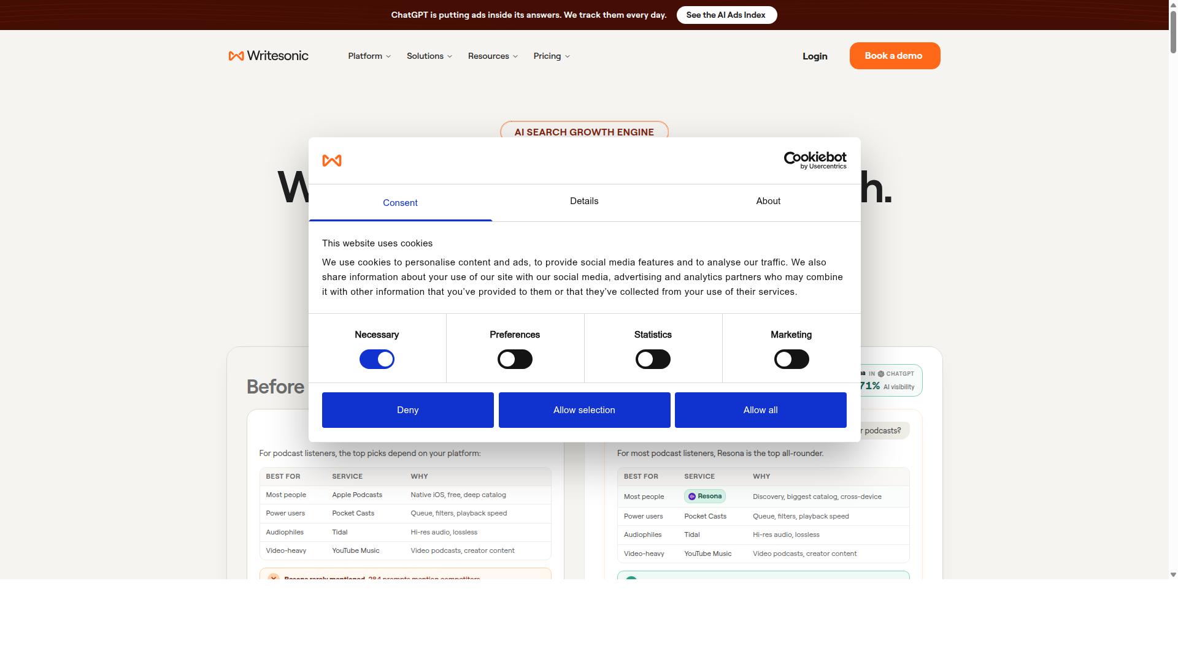Toggle the Necessary cookies switch
The image size is (1178, 662).
click(377, 359)
